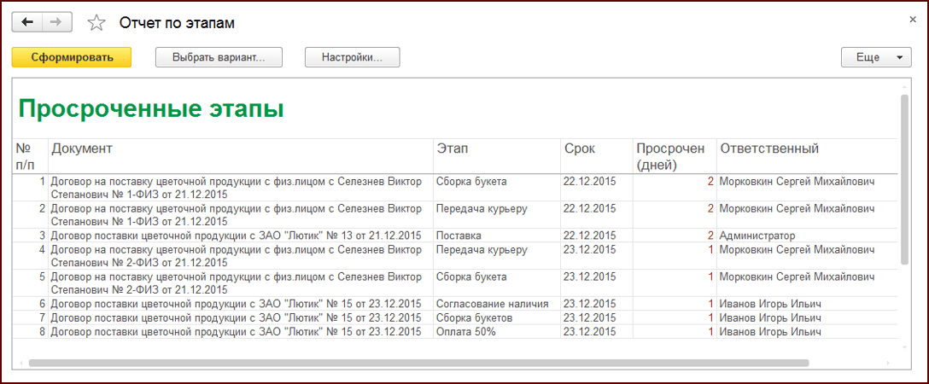The image size is (929, 384).
Task: Open the Настройки… settings
Action: pyautogui.click(x=352, y=57)
